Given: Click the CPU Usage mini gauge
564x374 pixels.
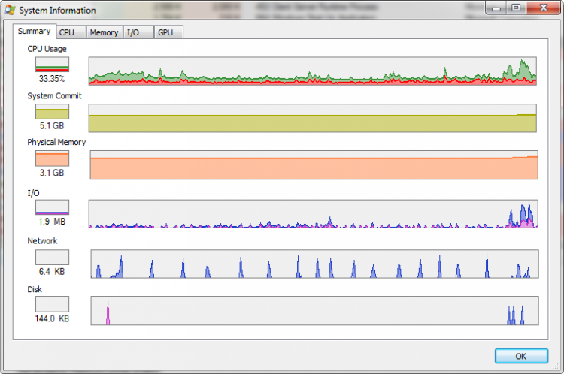Looking at the screenshot, I should [x=52, y=65].
